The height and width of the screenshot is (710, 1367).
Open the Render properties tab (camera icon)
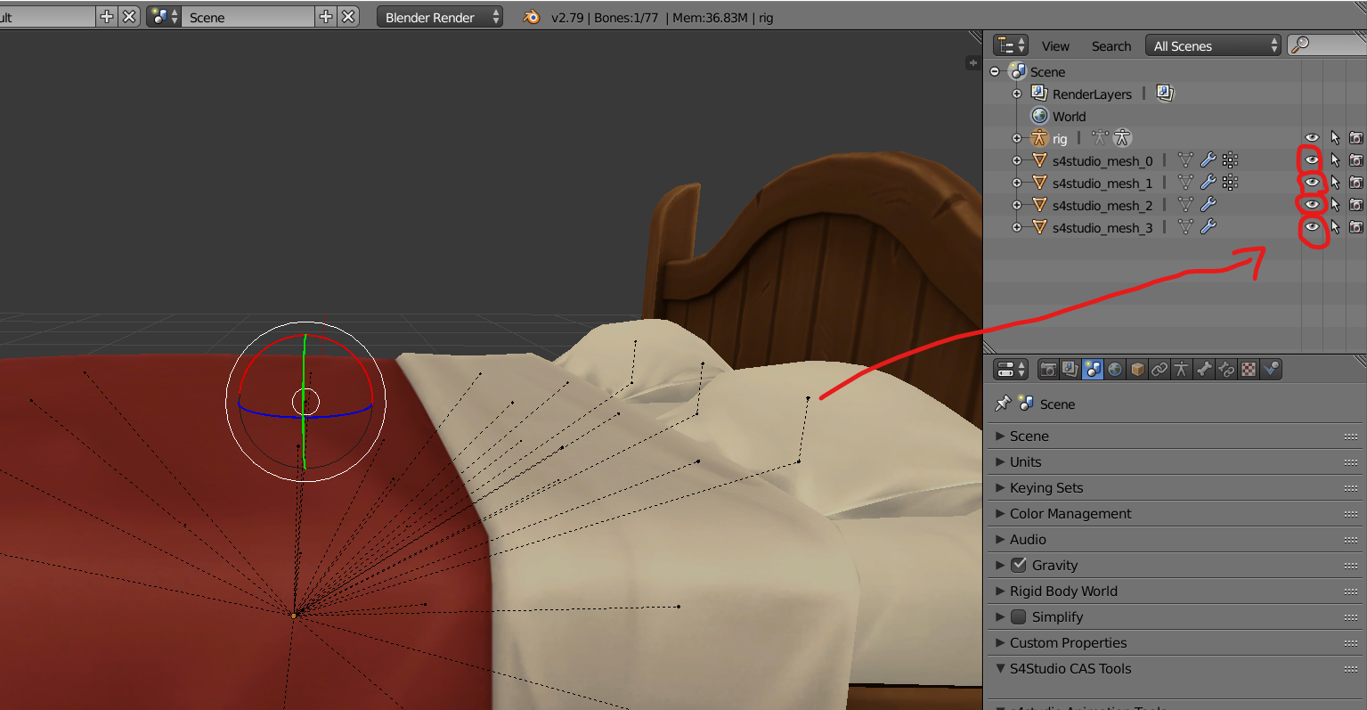click(x=1048, y=369)
